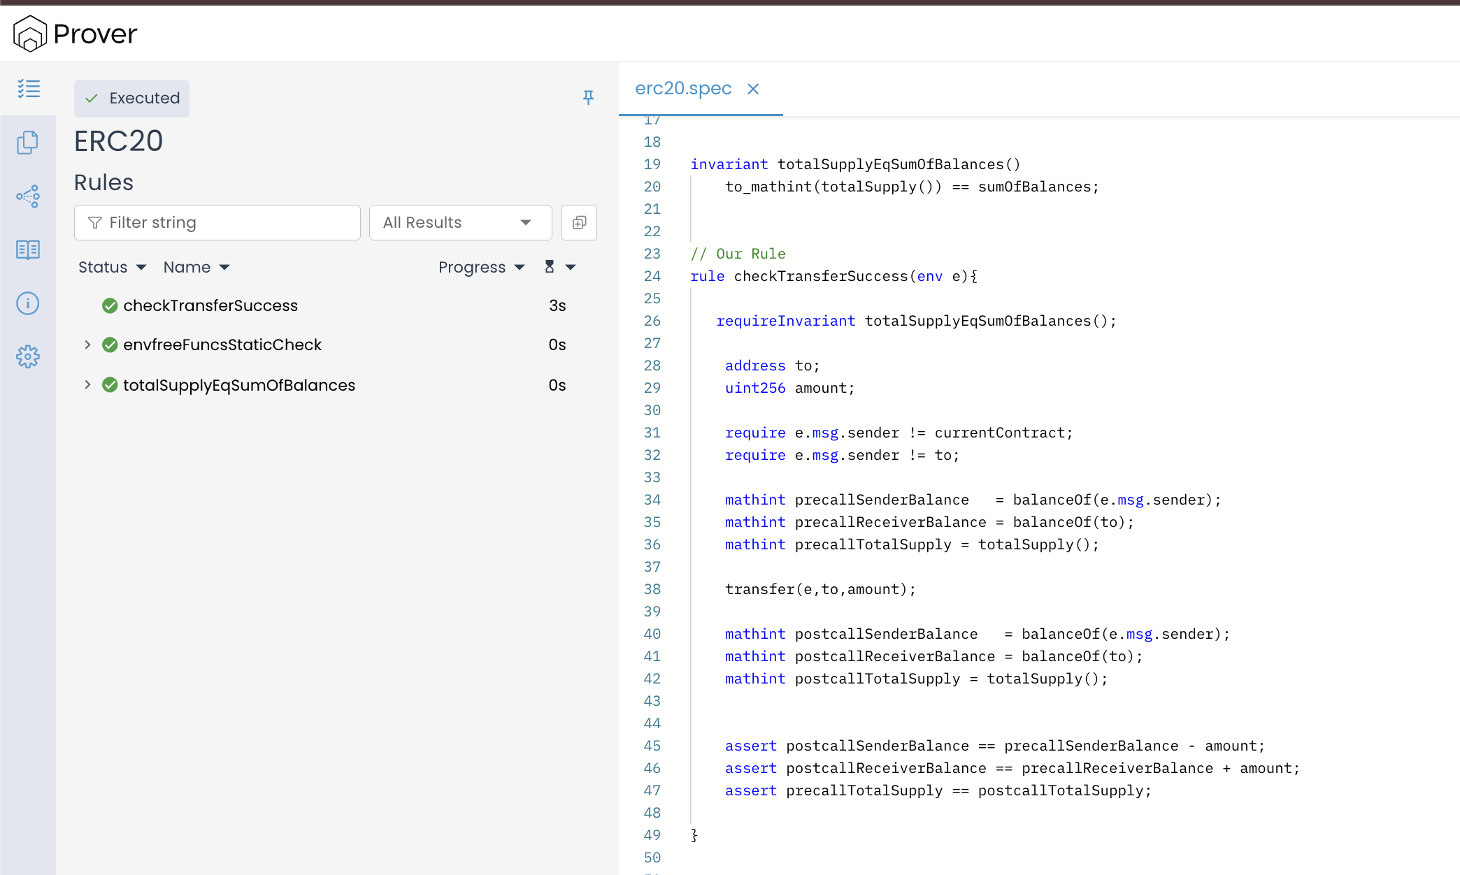Open the book documentation sidebar icon
Screen dimensions: 1460x875
coord(28,250)
